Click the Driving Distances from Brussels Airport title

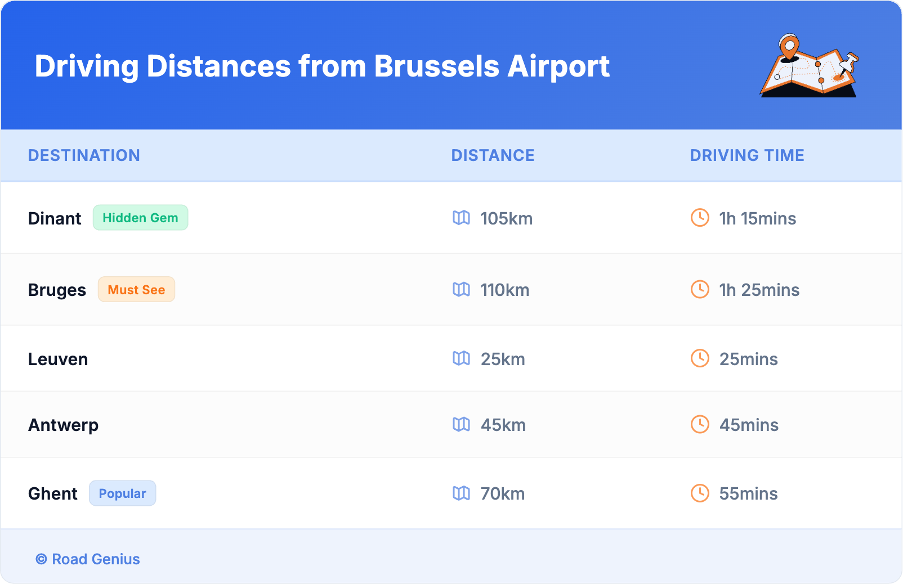coord(322,66)
